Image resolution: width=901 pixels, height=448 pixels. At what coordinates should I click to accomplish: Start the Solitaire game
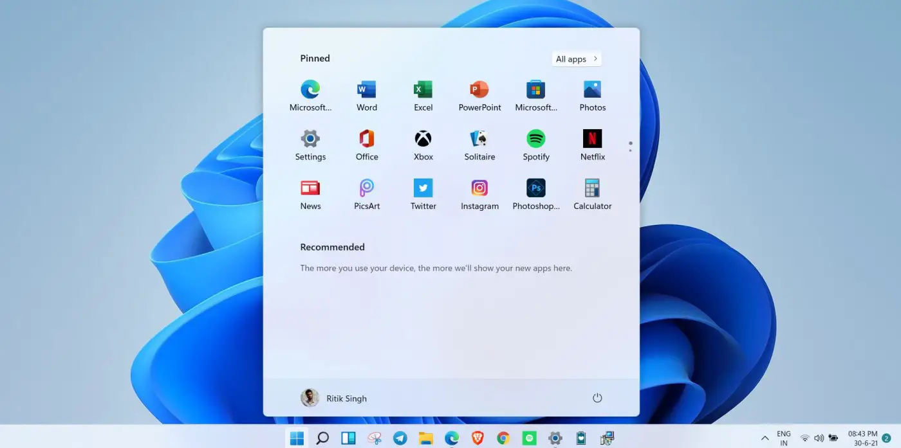click(480, 145)
